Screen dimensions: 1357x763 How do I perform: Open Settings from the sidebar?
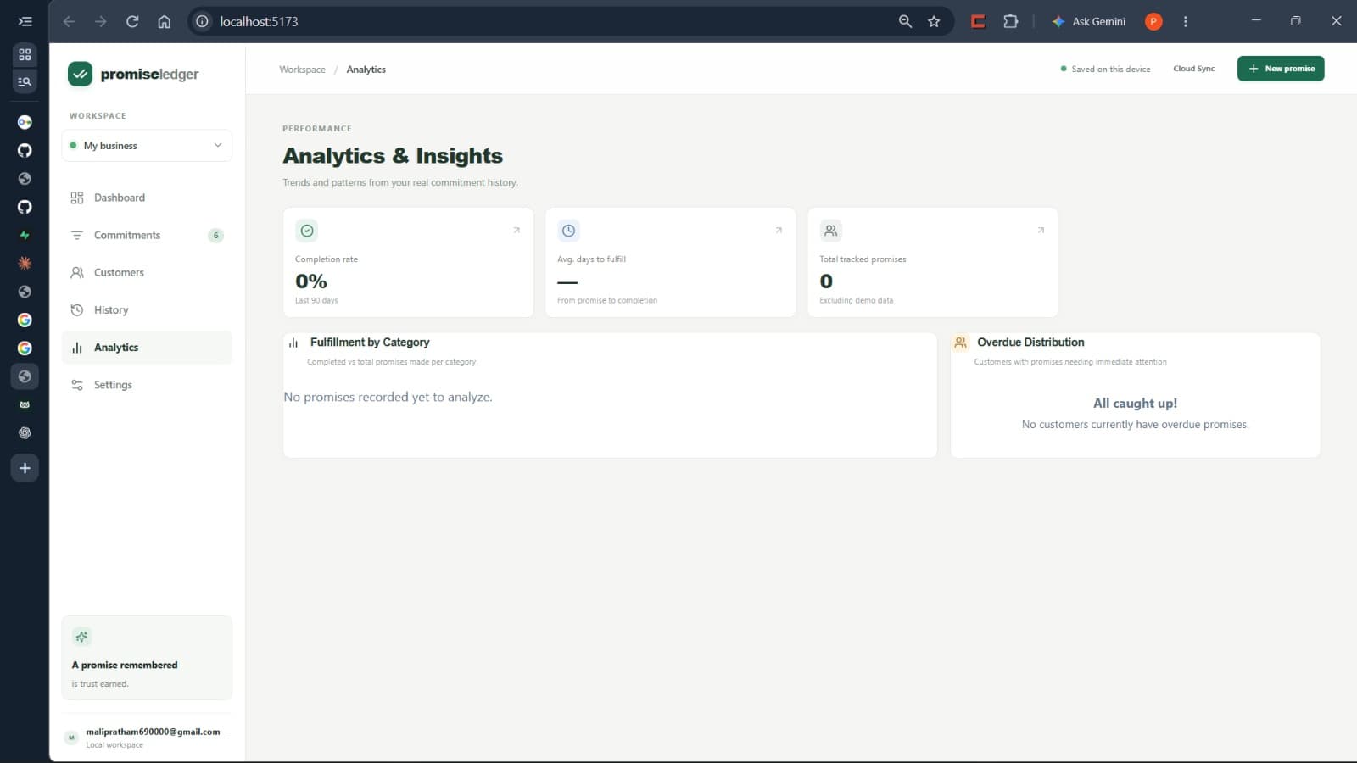tap(147, 385)
